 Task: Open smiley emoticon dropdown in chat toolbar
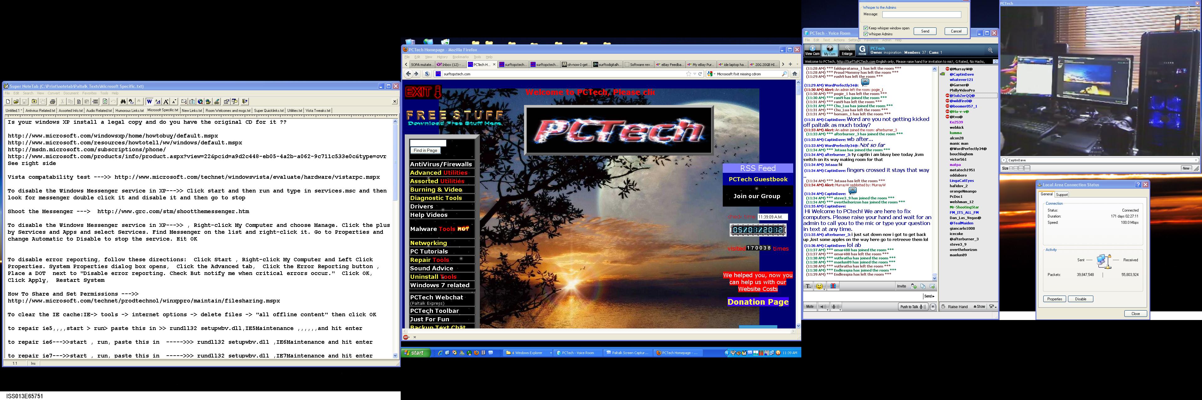(824, 289)
